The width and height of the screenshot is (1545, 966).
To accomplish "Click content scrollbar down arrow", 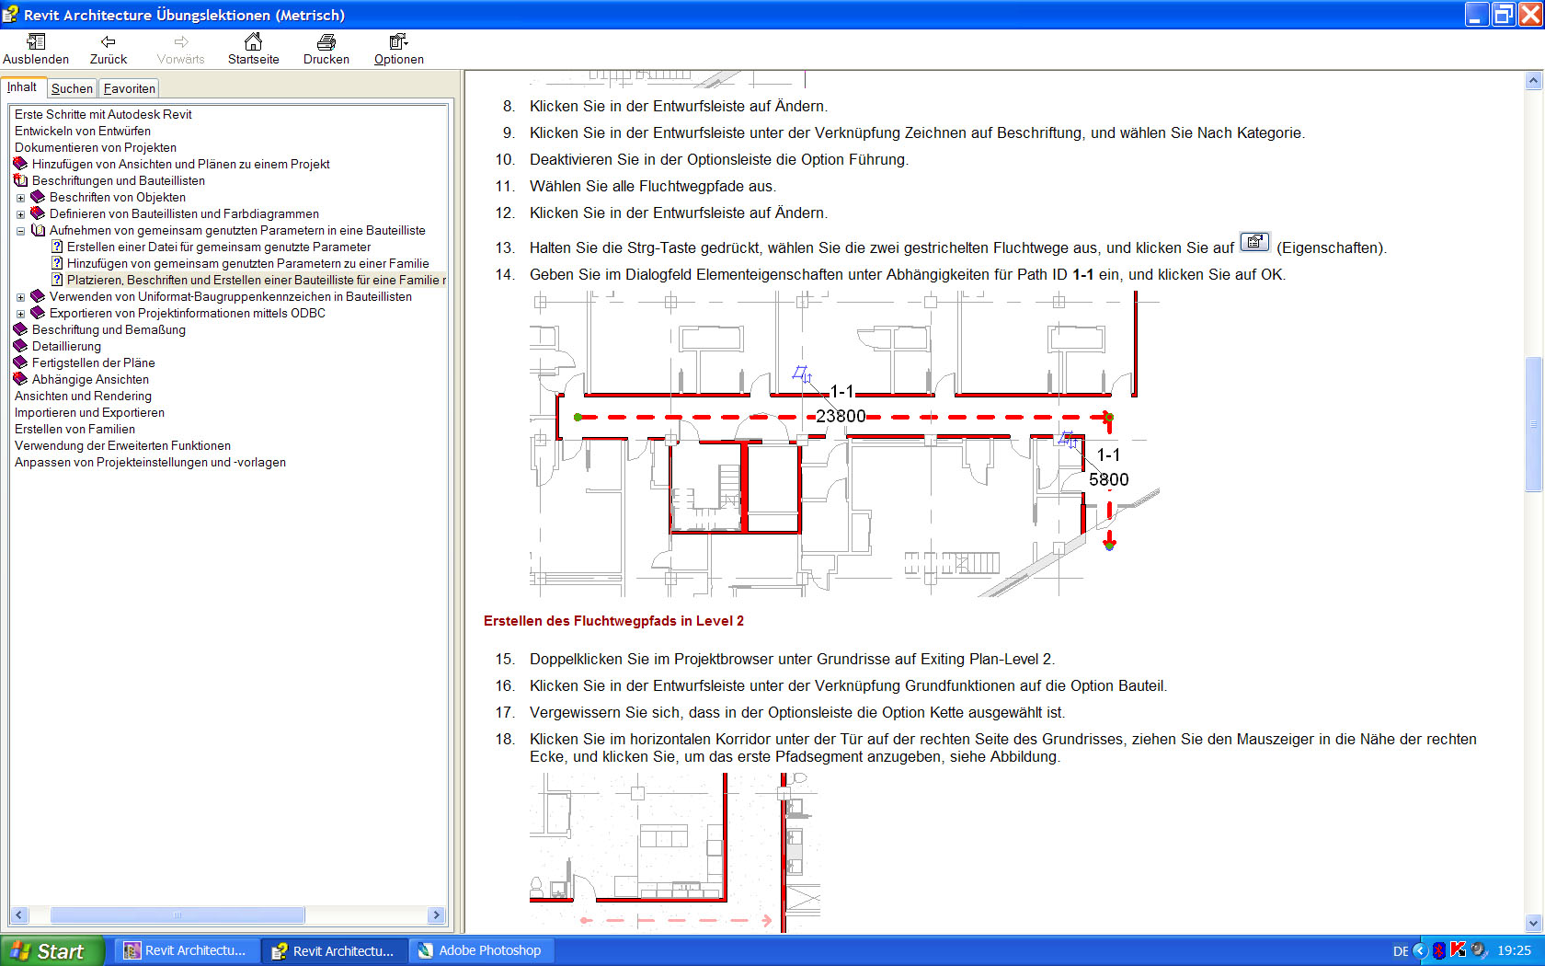I will coord(1533,923).
